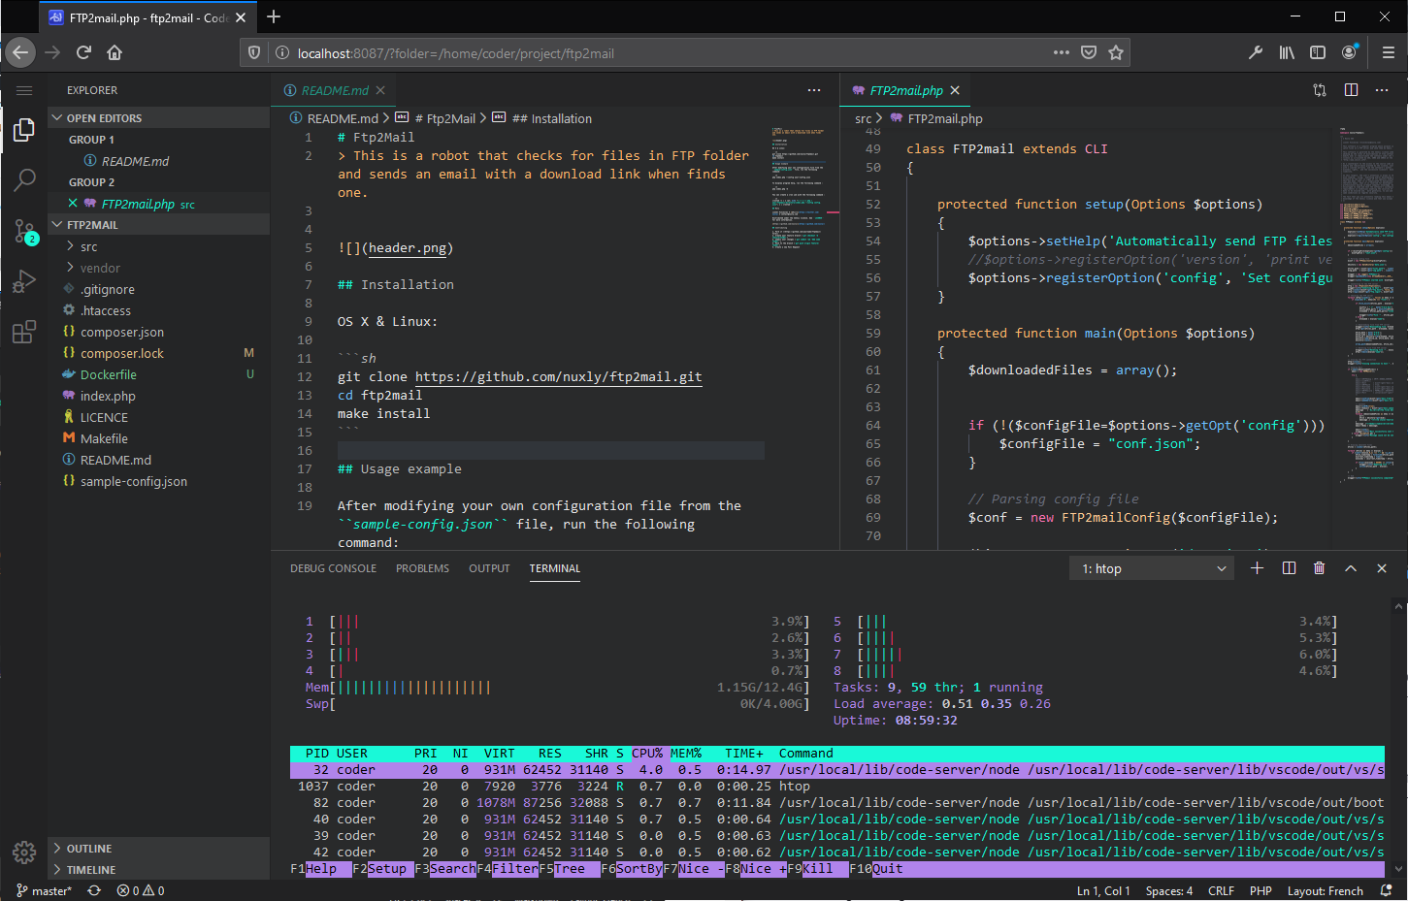Change CRLF end of line sequence

(1221, 890)
